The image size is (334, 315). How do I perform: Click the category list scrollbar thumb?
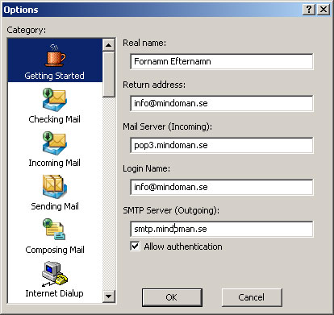coord(109,74)
